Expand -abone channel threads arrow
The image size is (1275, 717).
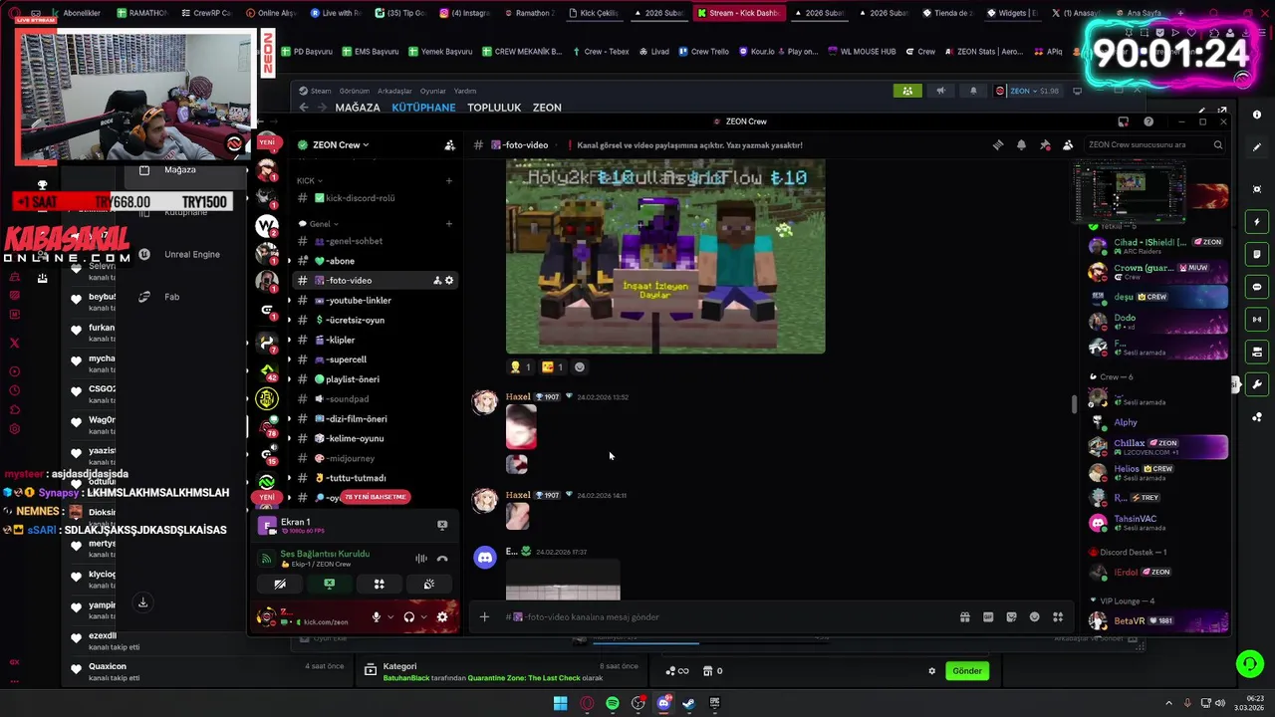[289, 261]
